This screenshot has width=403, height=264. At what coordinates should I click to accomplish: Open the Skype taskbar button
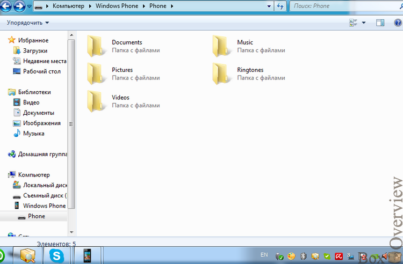point(56,255)
